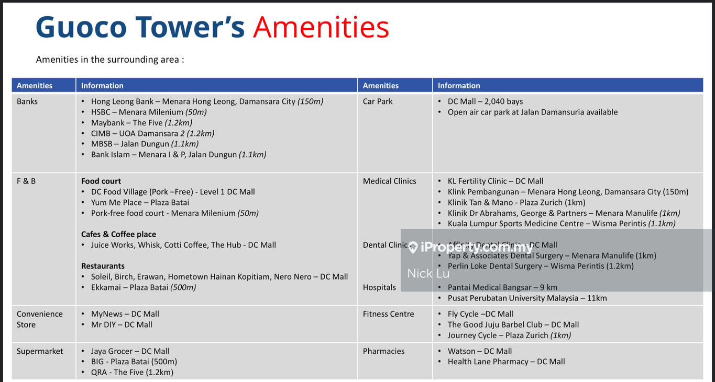This screenshot has width=715, height=382.
Task: Click the Fly Cycle – DC Mall entry
Action: click(480, 314)
